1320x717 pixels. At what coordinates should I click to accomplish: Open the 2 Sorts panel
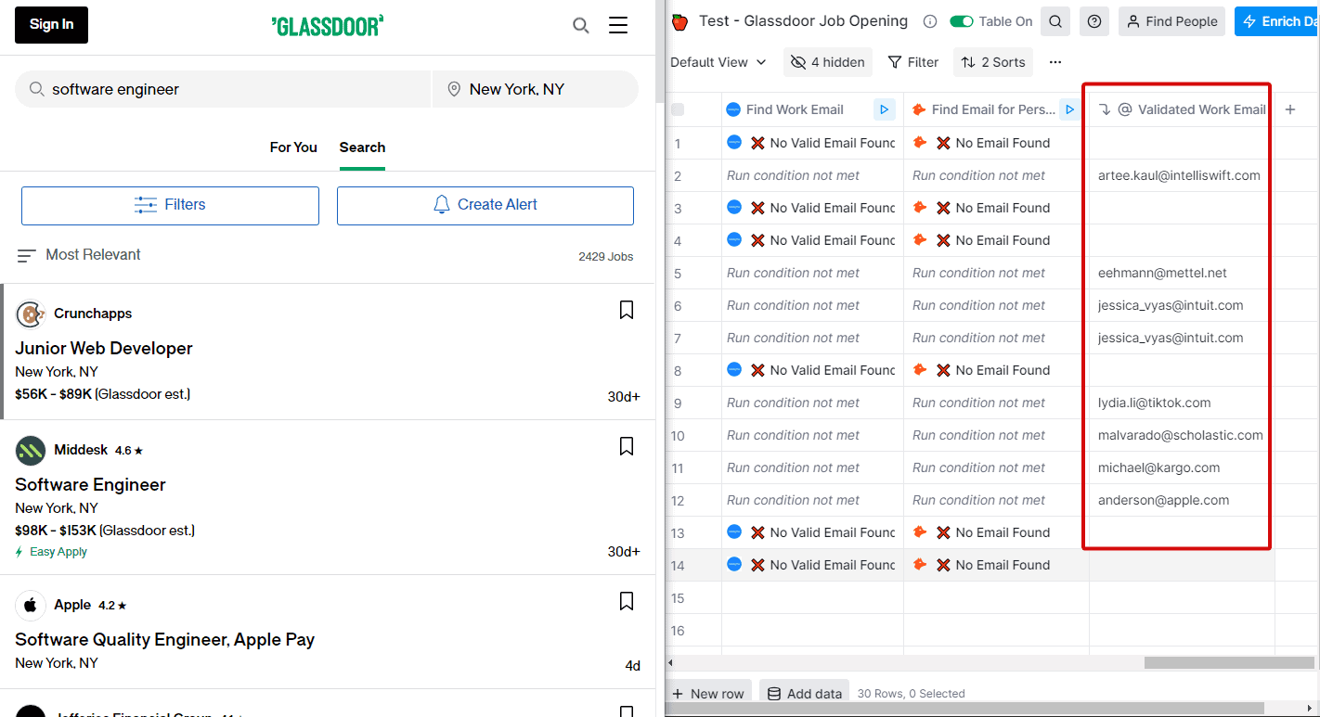(x=992, y=61)
